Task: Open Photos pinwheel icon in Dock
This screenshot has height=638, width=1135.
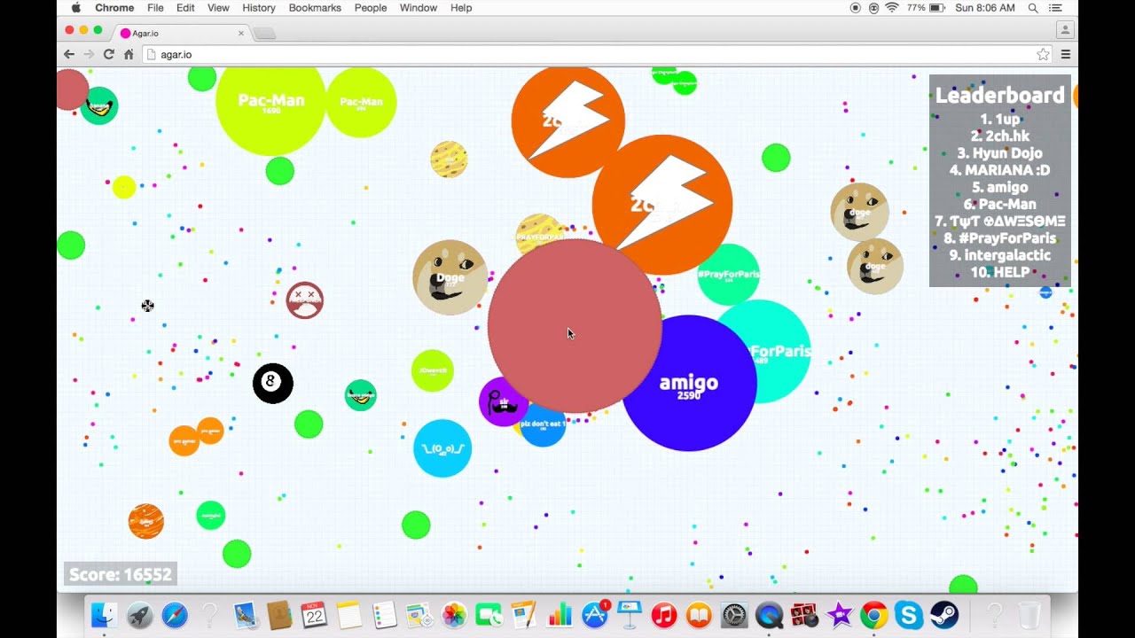Action: pos(454,615)
